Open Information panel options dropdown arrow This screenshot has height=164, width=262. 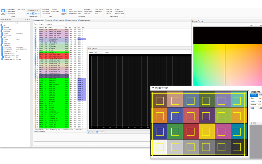pyautogui.click(x=25, y=19)
